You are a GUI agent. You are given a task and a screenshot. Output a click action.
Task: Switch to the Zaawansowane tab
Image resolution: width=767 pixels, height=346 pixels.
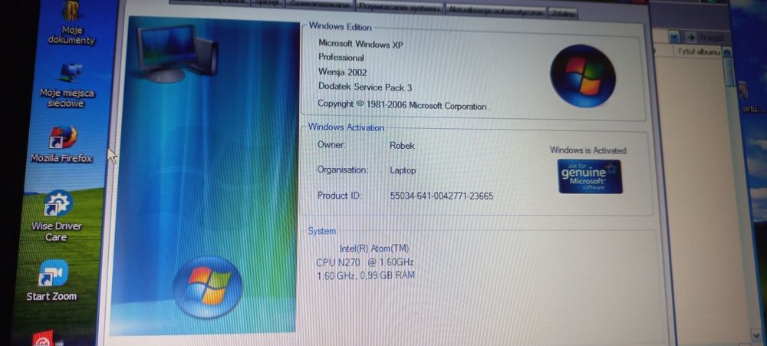pyautogui.click(x=320, y=5)
